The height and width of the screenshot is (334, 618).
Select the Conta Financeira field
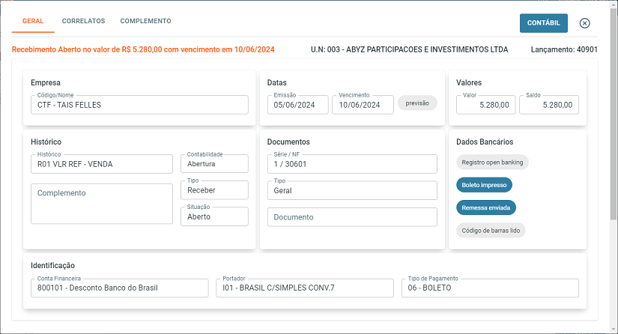point(120,288)
